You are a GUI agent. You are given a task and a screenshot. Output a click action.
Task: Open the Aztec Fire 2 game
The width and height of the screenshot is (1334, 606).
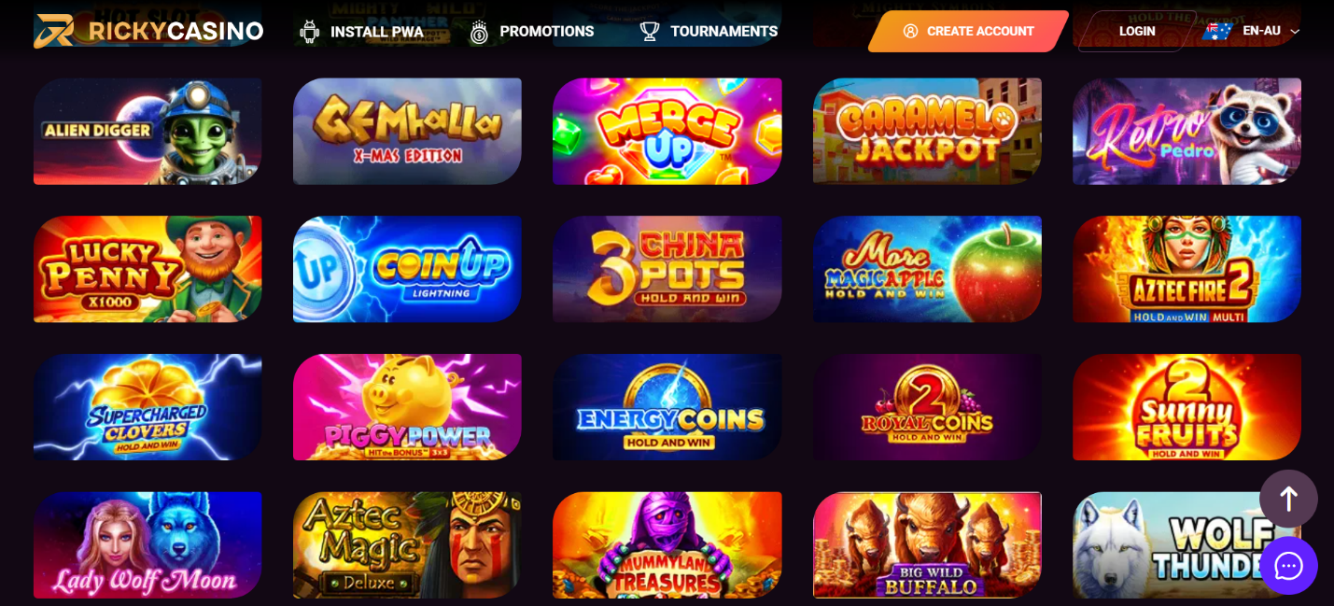pos(1187,269)
